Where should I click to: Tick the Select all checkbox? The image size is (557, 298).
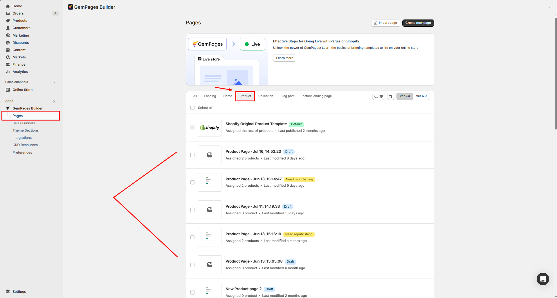[x=192, y=108]
